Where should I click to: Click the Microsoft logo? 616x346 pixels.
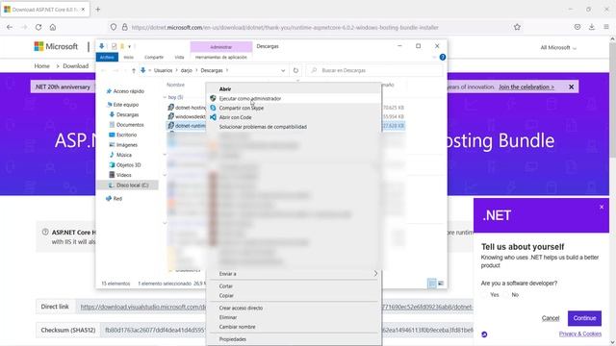point(56,46)
